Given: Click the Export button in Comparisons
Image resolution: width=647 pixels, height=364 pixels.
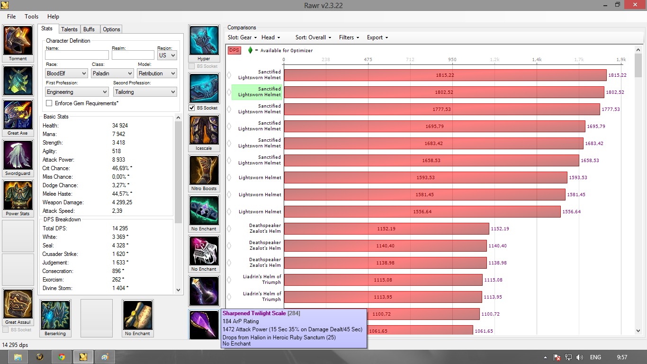Looking at the screenshot, I should 377,37.
